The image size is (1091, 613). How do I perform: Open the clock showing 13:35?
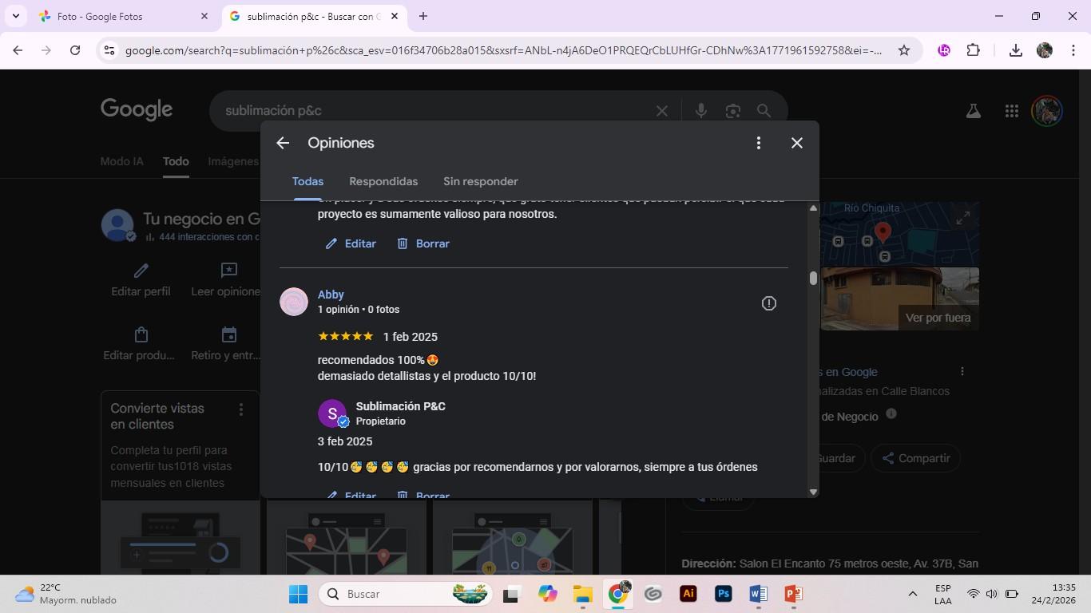pyautogui.click(x=1053, y=594)
